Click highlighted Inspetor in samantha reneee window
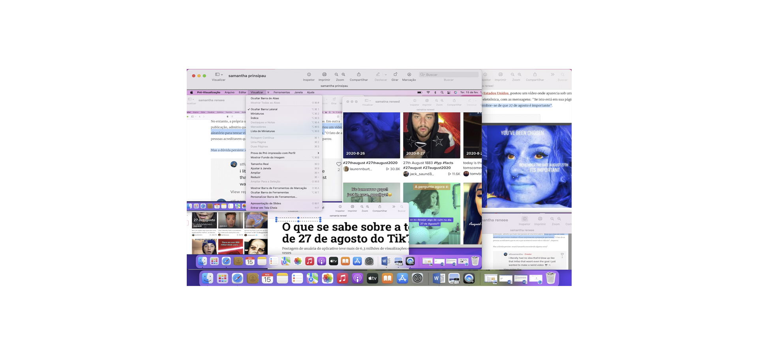 tap(524, 219)
